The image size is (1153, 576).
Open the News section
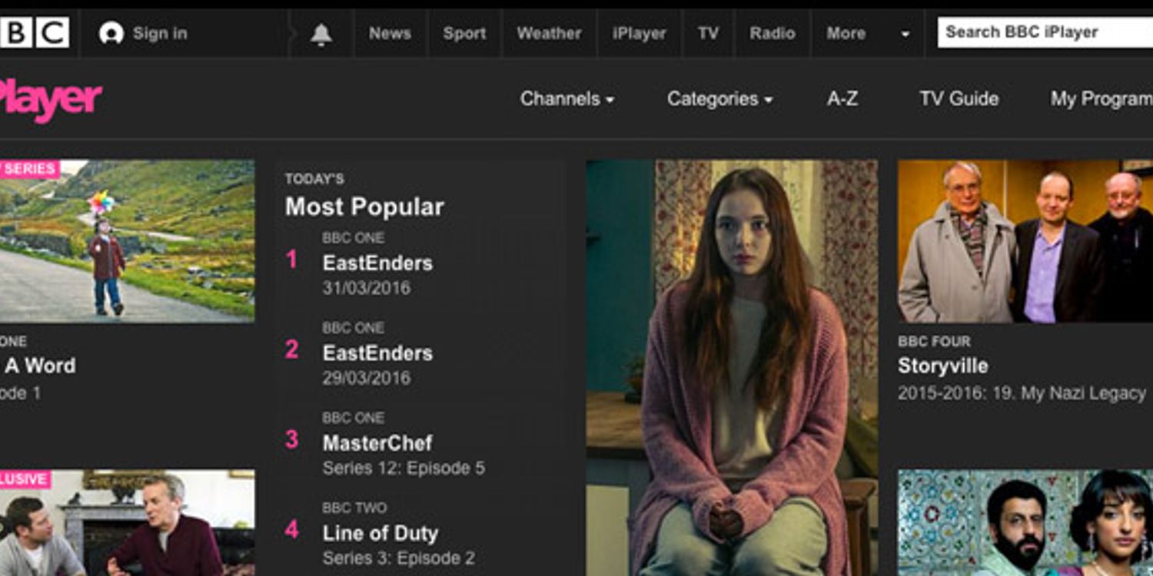(390, 33)
